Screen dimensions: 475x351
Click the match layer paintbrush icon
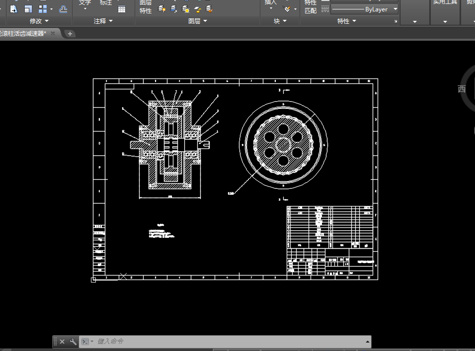[x=209, y=9]
